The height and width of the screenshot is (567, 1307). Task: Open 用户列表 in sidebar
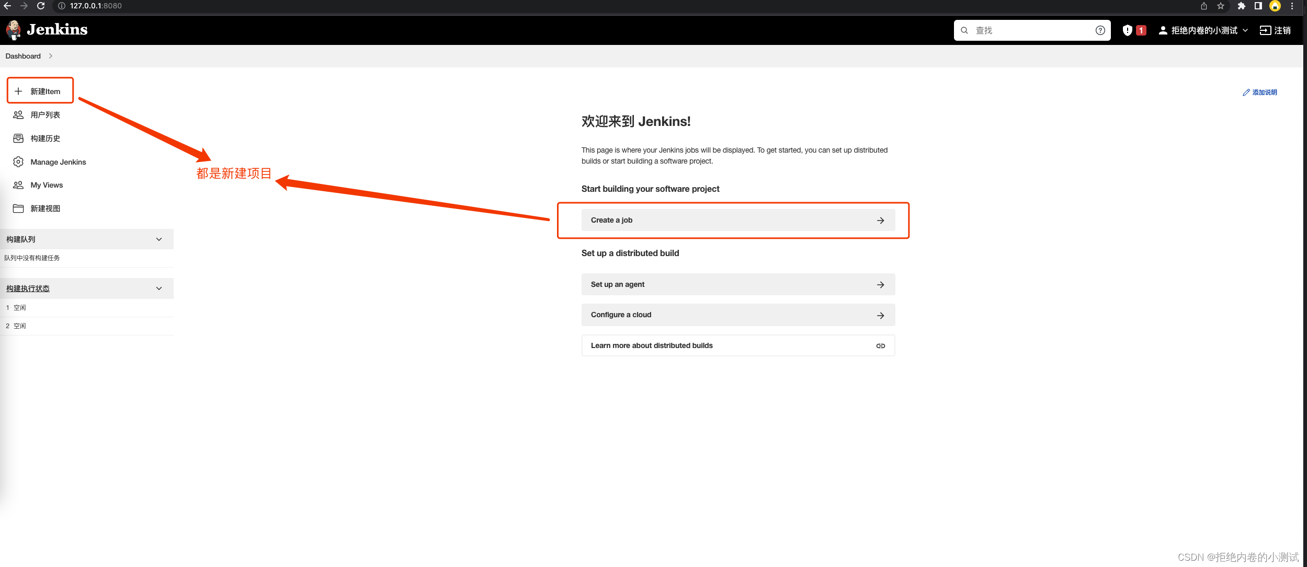(x=45, y=114)
